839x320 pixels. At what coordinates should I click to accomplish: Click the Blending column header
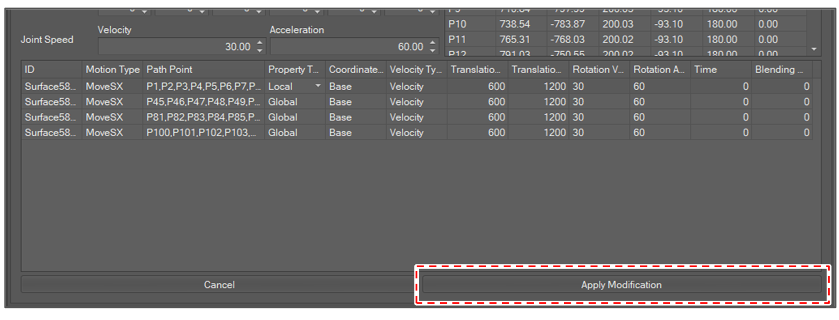pyautogui.click(x=781, y=70)
